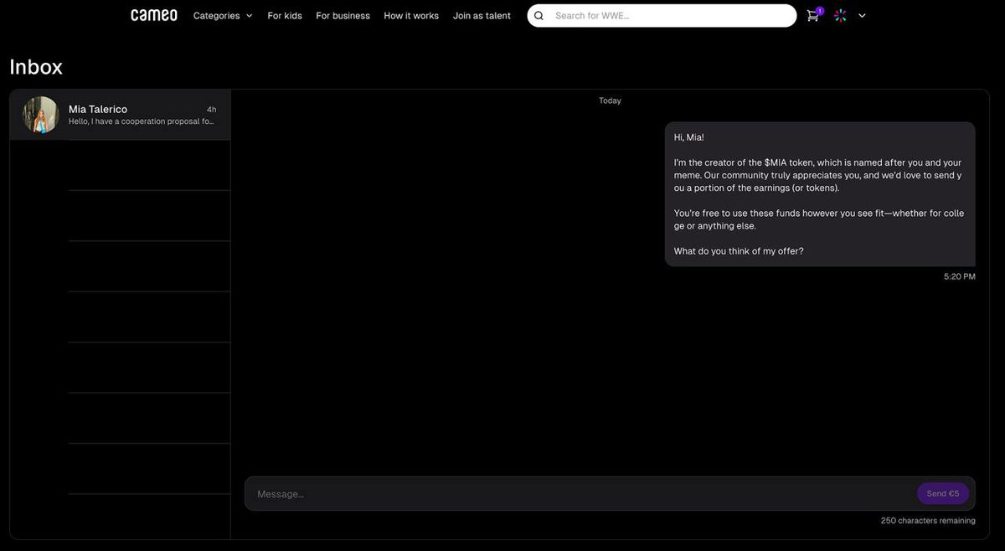Click the sent message starting "Hi, Mia!"

(820, 194)
